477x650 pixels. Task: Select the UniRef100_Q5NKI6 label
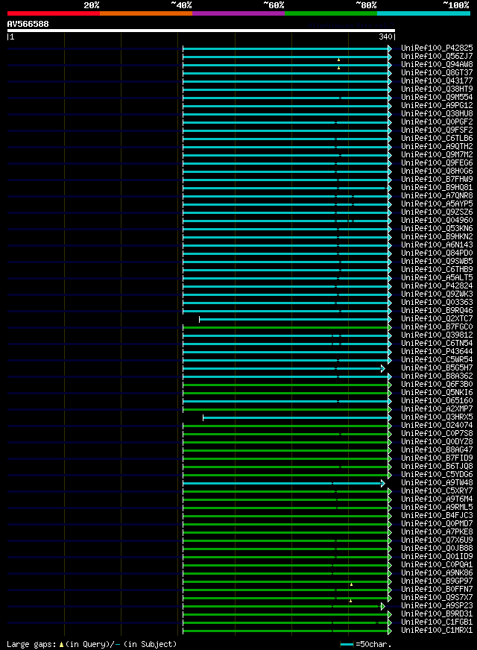pos(437,393)
